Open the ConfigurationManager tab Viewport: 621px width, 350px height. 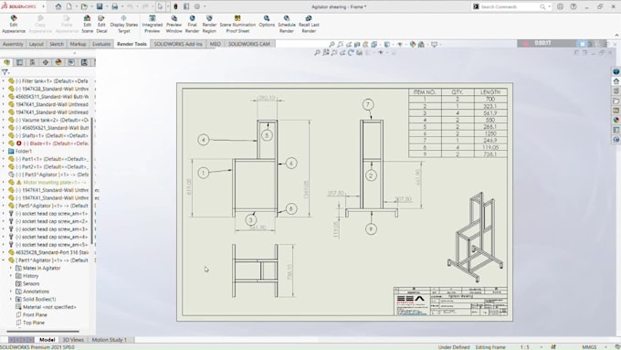pyautogui.click(x=33, y=62)
